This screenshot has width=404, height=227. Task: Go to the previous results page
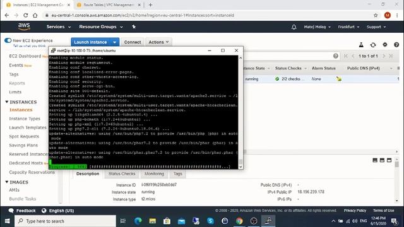(x=353, y=56)
